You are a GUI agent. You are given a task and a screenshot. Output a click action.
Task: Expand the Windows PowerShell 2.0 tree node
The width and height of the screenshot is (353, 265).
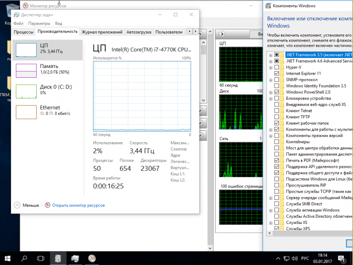(270, 92)
